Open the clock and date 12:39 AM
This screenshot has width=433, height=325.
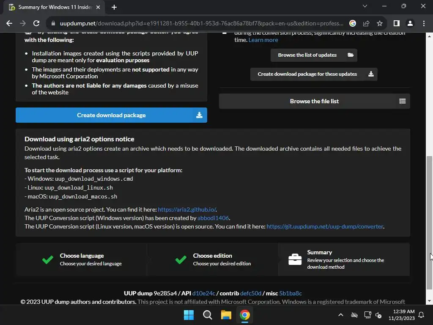(x=402, y=315)
